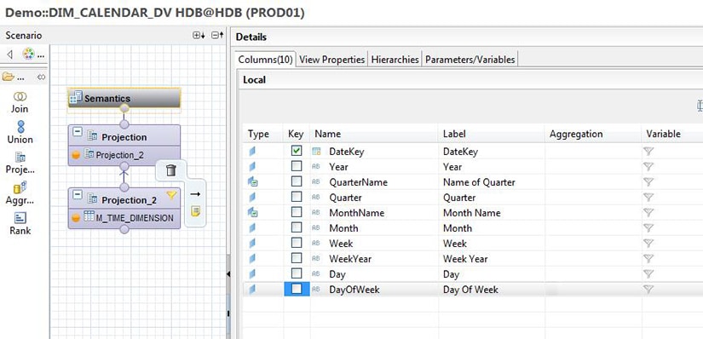Open the palette folder drawer icon

8,78
